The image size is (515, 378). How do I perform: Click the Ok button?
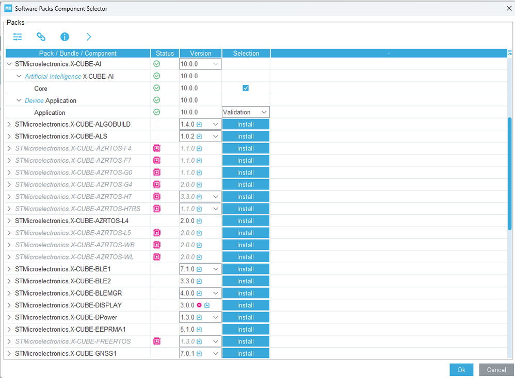[461, 370]
